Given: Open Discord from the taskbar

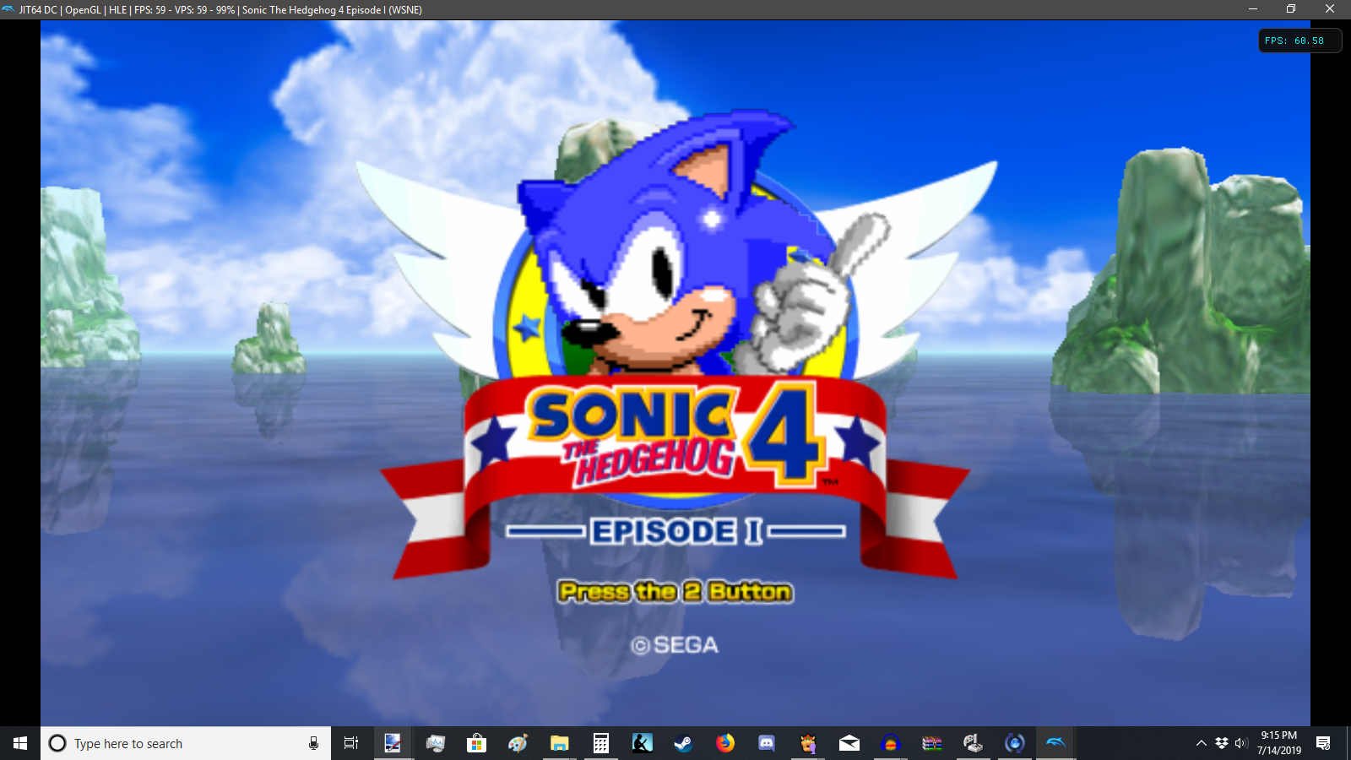Looking at the screenshot, I should pos(766,743).
